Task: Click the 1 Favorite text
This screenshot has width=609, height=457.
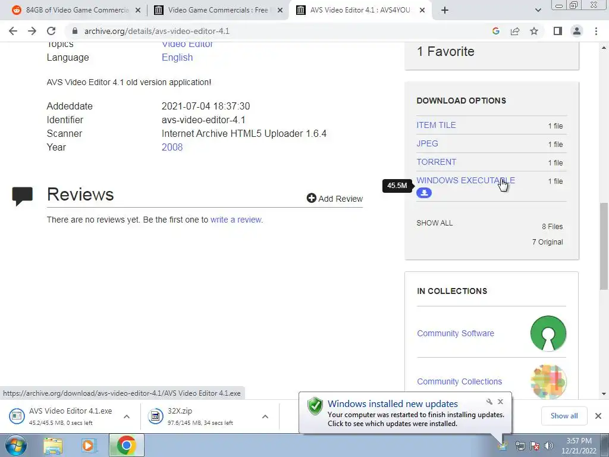Action: coord(445,51)
